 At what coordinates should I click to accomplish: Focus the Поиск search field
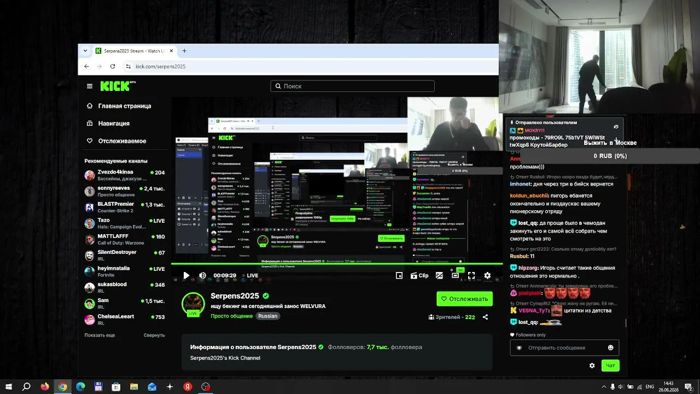click(x=352, y=86)
